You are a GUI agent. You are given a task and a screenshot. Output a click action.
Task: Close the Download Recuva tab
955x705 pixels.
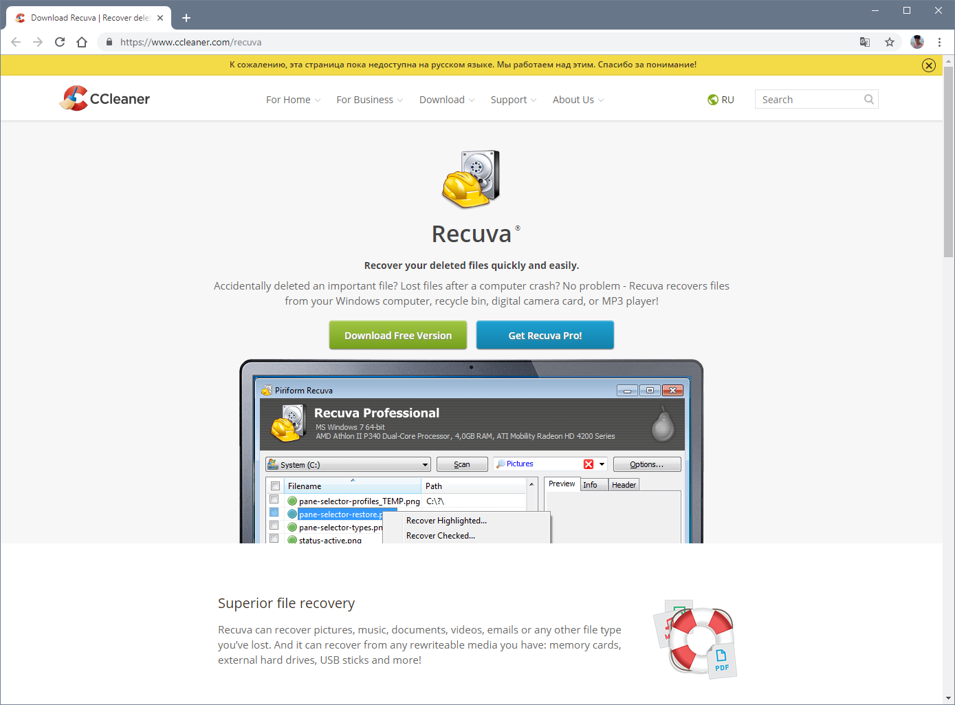click(x=160, y=18)
